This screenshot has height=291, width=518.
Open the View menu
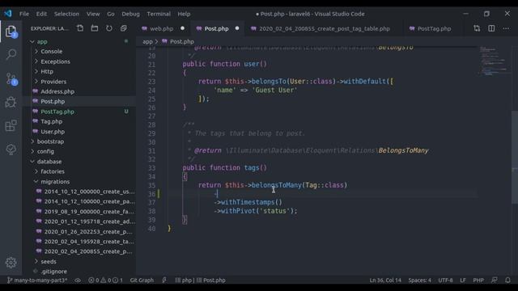93,14
